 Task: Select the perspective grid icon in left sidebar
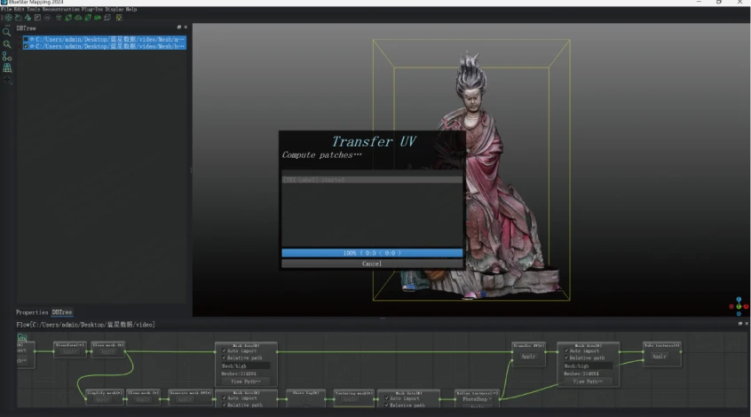coord(7,67)
